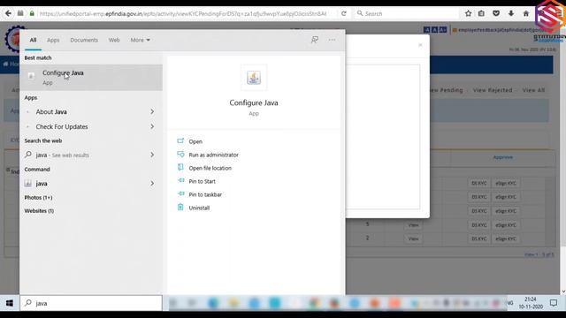The width and height of the screenshot is (566, 318).
Task: Click the taskbar search box containing java
Action: click(91, 303)
